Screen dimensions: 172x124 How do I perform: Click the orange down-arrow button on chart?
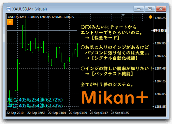pyautogui.click(x=10, y=22)
